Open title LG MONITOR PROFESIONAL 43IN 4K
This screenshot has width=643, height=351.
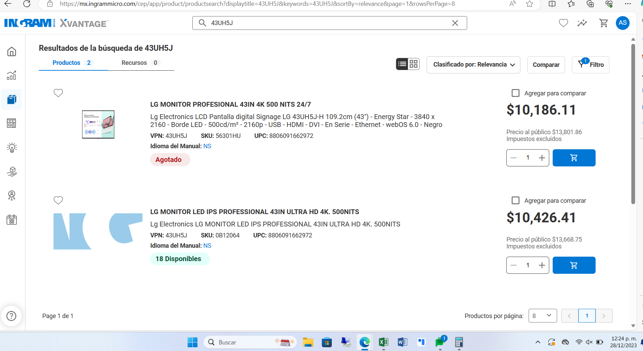tap(230, 104)
